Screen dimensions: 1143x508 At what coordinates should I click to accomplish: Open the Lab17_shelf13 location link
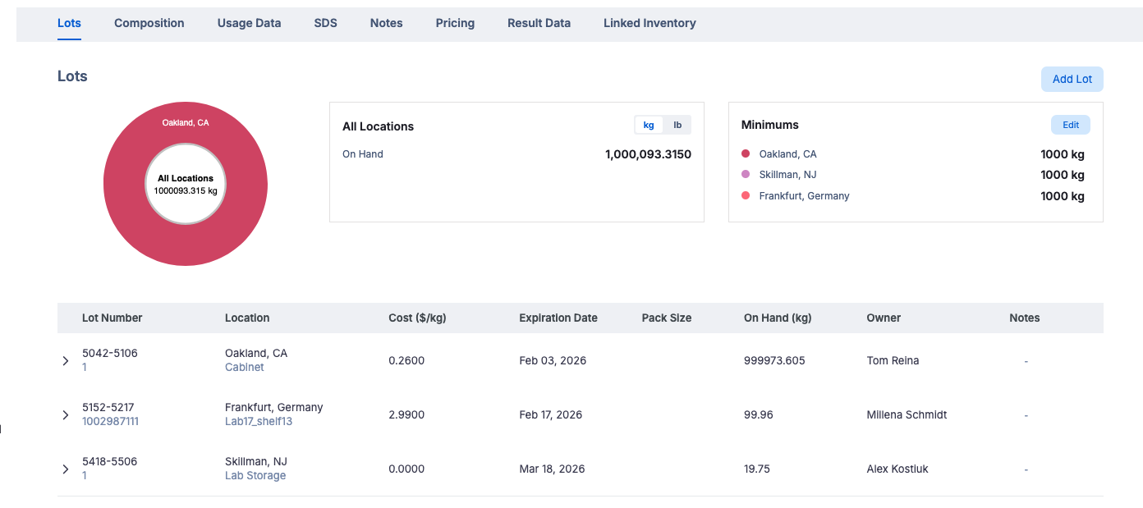click(x=259, y=422)
